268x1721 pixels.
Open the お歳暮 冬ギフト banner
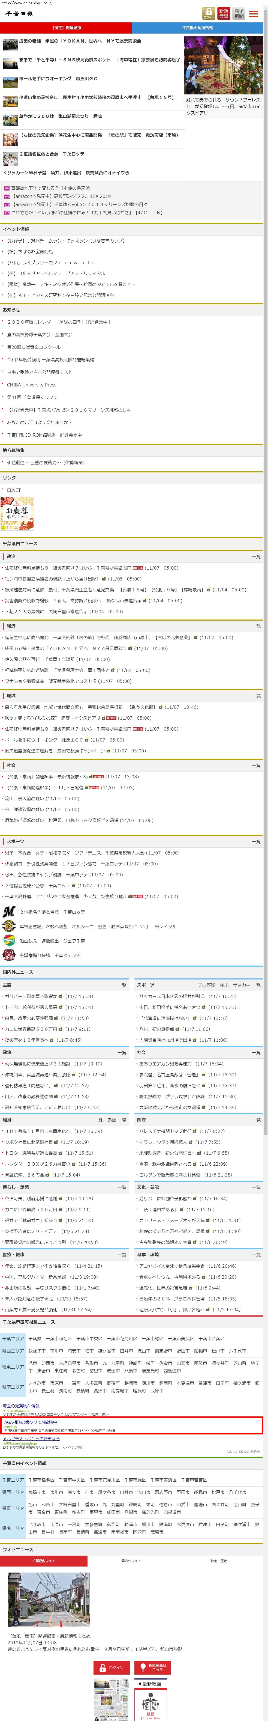pyautogui.click(x=17, y=513)
